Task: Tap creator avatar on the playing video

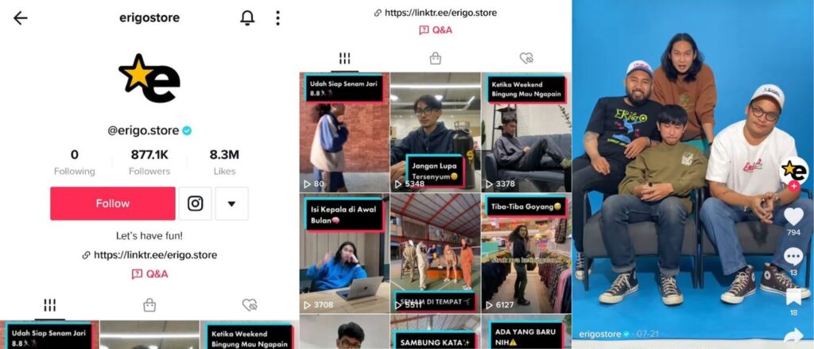Action: [x=793, y=170]
